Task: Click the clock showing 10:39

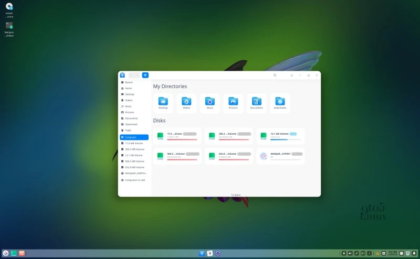Action: tap(393, 253)
